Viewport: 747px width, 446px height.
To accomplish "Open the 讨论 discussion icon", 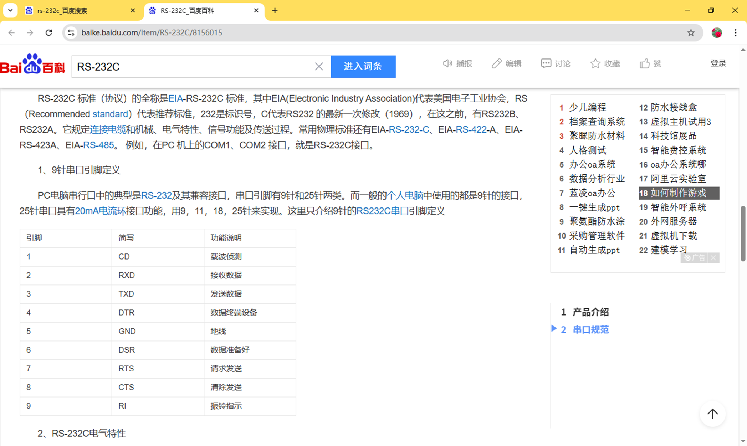I will [546, 63].
